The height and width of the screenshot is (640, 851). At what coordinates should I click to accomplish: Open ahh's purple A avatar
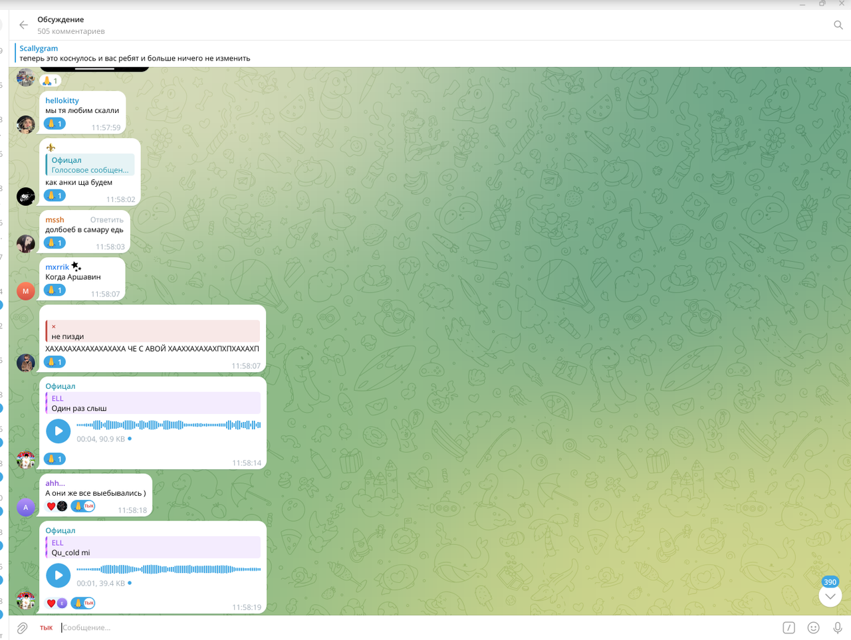[x=26, y=508]
